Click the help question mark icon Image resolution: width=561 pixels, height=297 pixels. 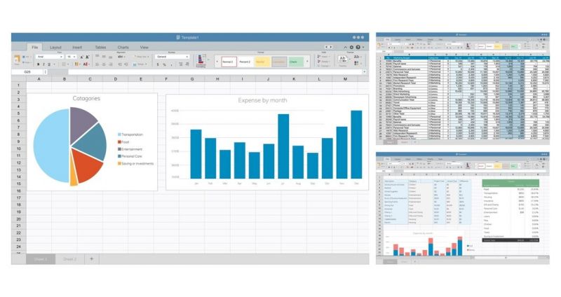pos(358,47)
